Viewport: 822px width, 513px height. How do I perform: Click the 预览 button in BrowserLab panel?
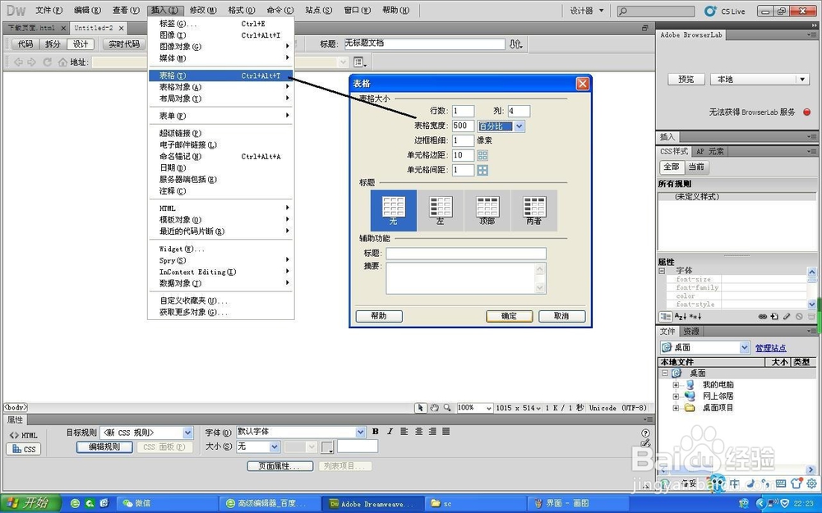[x=686, y=79]
